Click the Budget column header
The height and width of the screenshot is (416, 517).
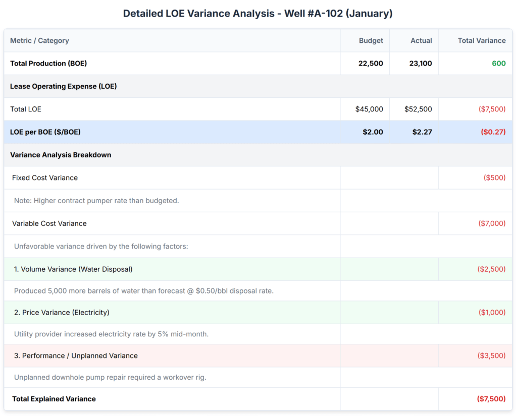click(x=371, y=40)
